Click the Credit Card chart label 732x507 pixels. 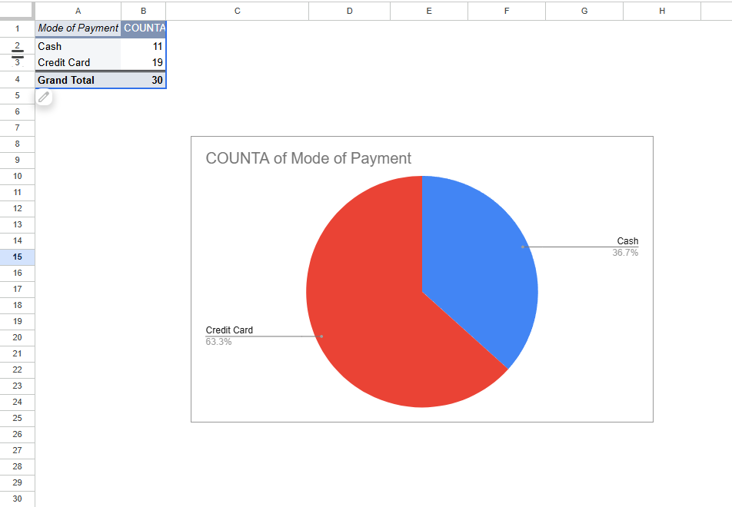pos(229,330)
